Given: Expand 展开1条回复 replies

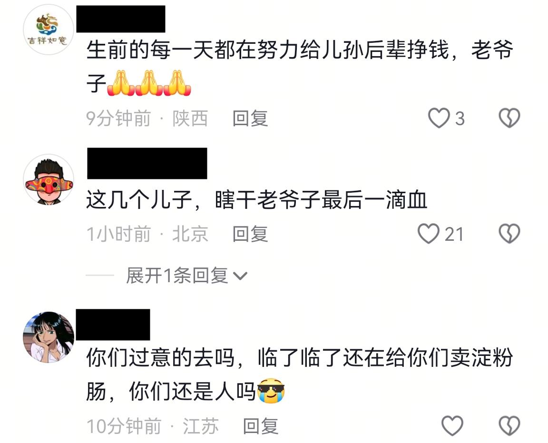Looking at the screenshot, I should pyautogui.click(x=186, y=276).
